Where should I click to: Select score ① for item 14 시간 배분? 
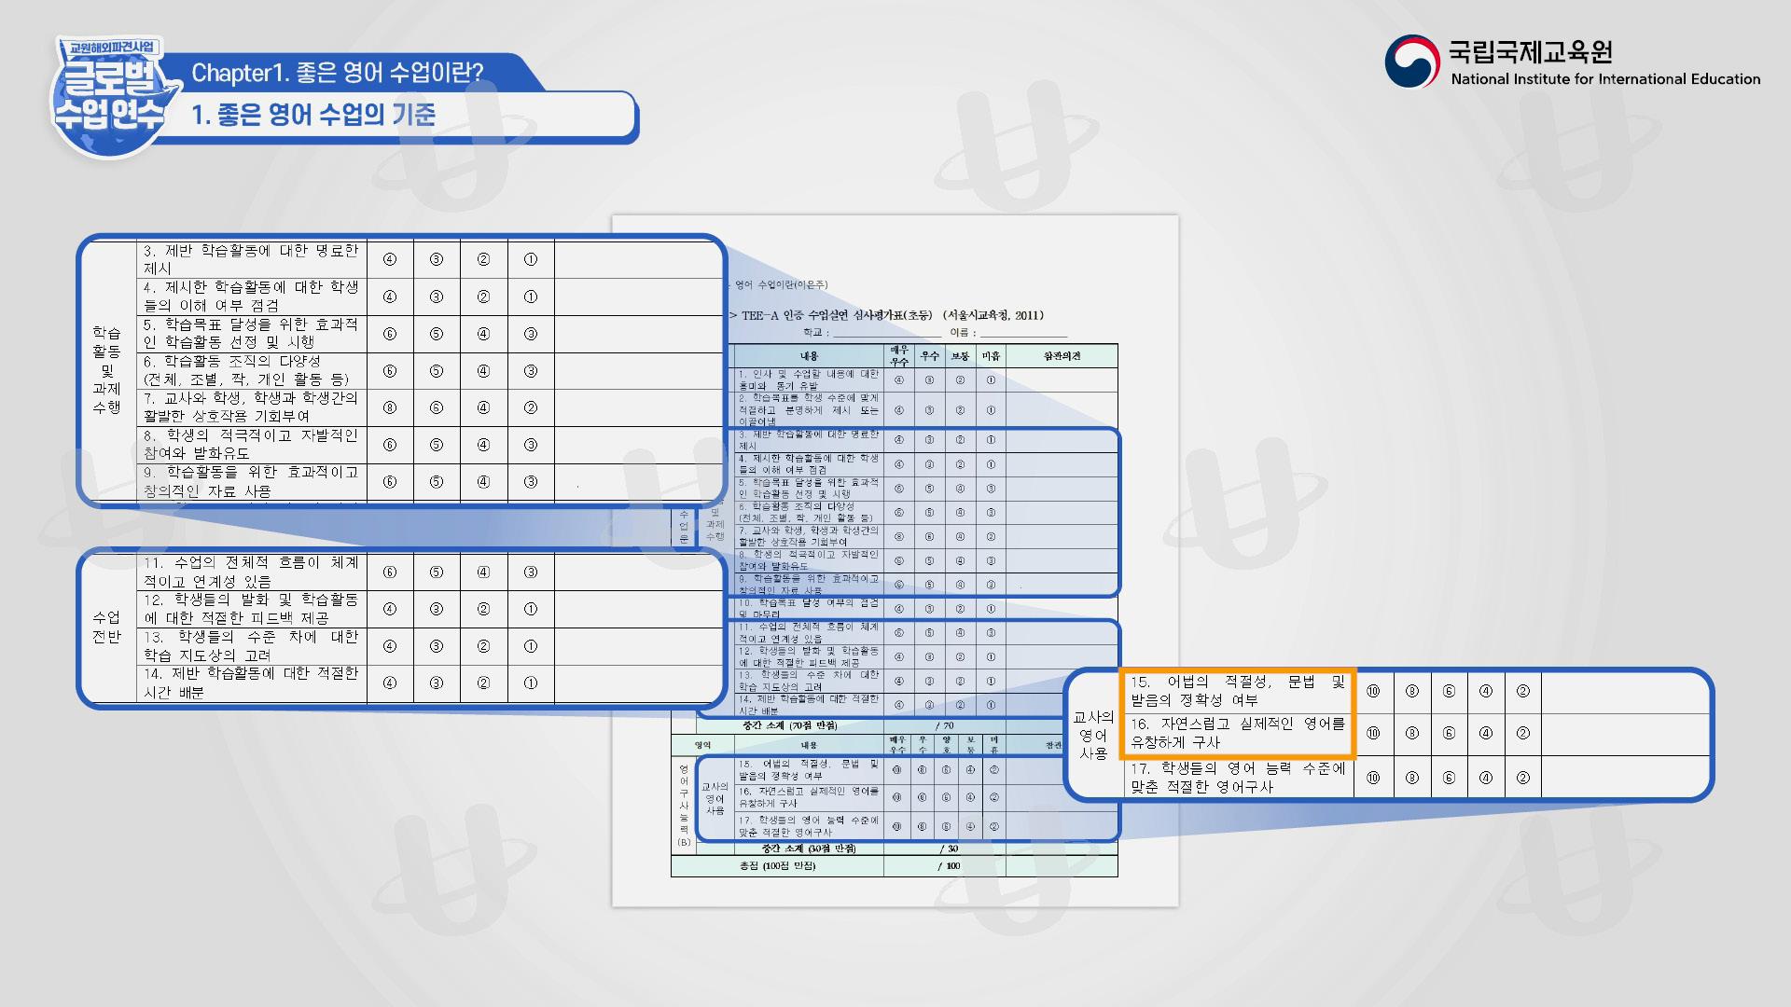pos(530,683)
